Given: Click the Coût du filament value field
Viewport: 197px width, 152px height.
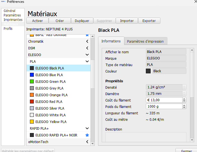Looking at the screenshot, I should tap(164, 100).
